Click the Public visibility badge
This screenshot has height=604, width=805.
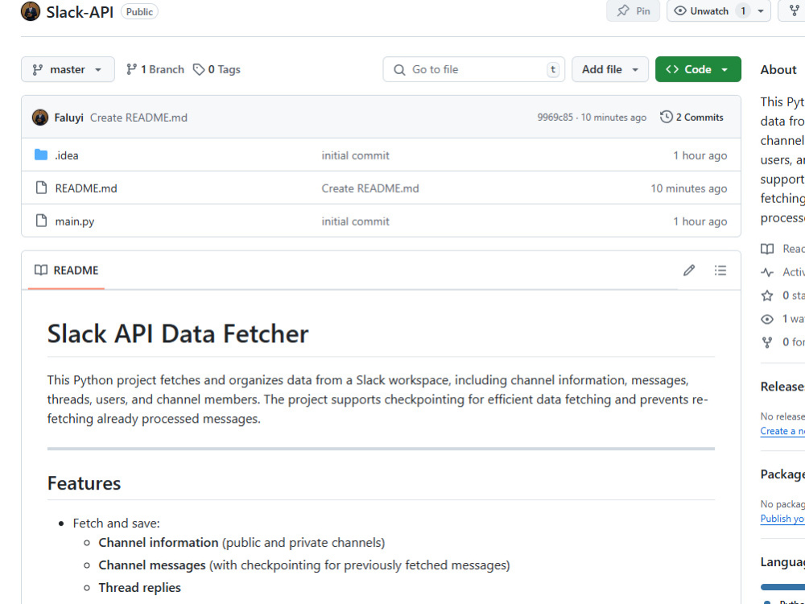[x=139, y=11]
